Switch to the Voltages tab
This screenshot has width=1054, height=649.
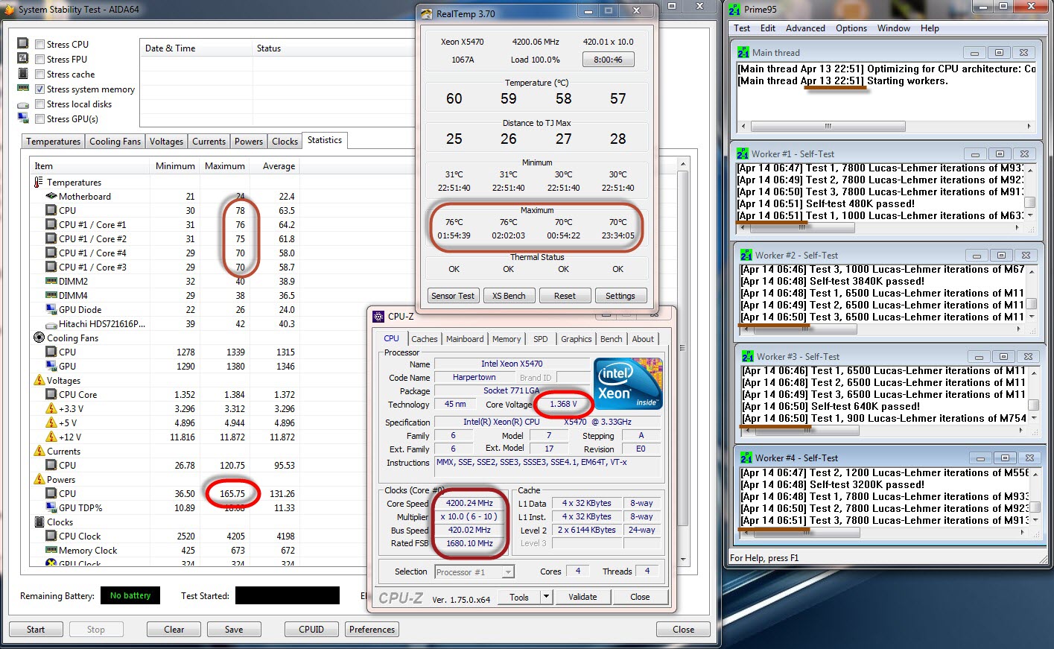pos(166,142)
